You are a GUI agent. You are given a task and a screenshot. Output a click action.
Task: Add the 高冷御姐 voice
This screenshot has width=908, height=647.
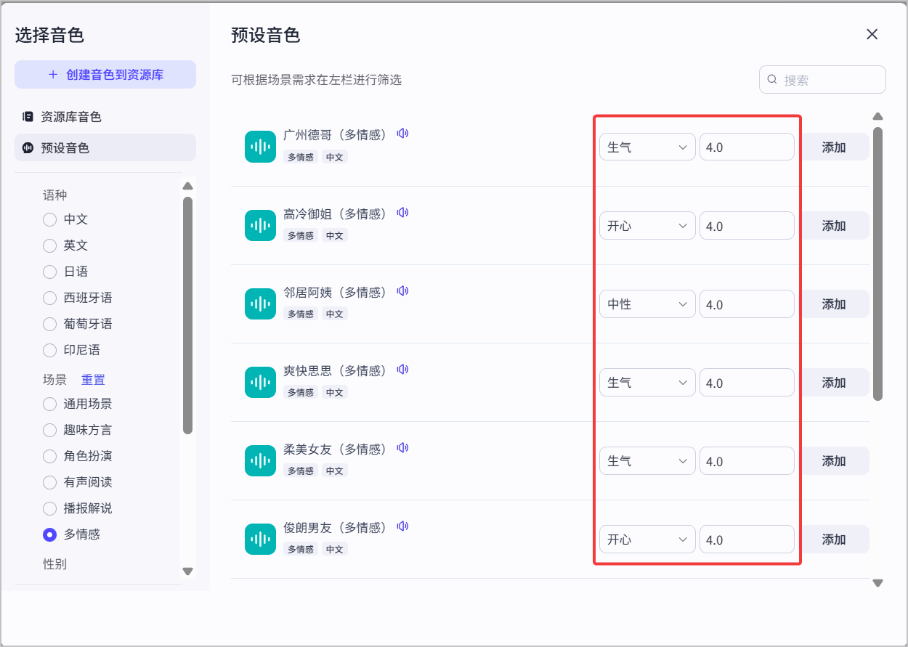(833, 226)
